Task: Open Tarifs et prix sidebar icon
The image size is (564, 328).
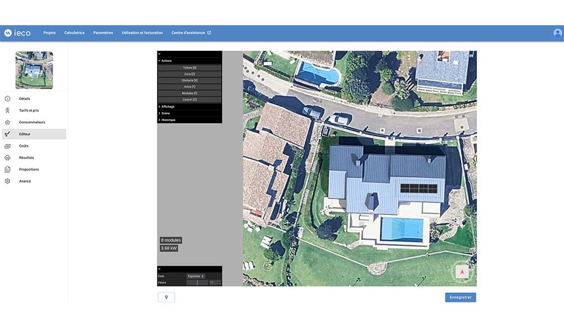Action: click(8, 110)
